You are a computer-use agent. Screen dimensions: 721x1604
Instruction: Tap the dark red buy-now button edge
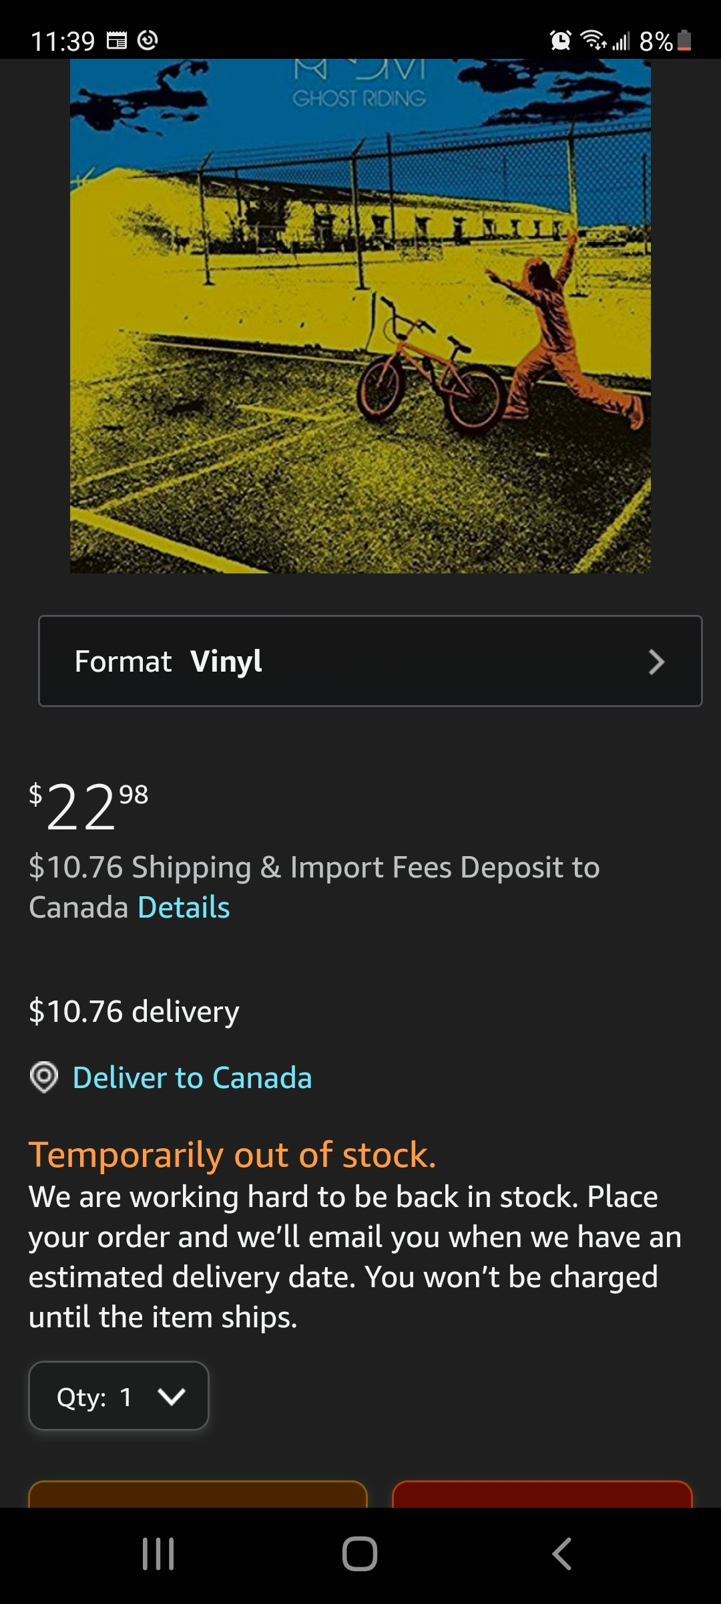(x=542, y=1494)
